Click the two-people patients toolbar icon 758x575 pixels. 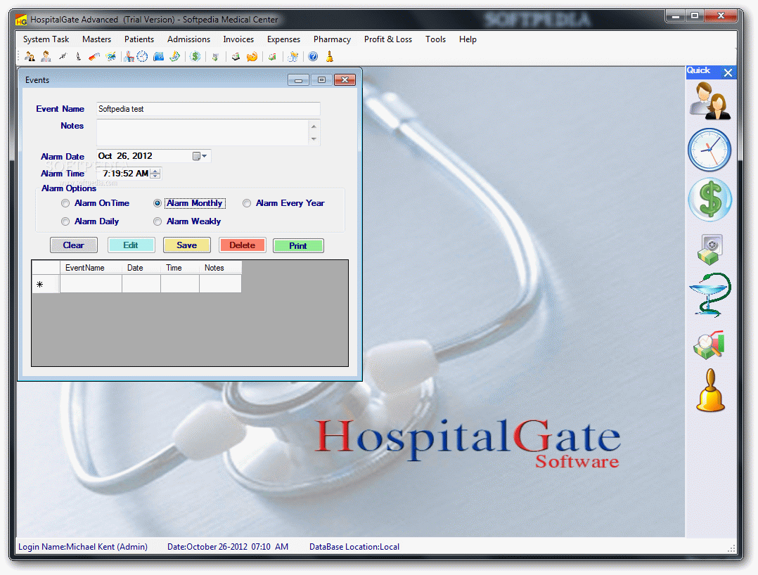pos(30,56)
